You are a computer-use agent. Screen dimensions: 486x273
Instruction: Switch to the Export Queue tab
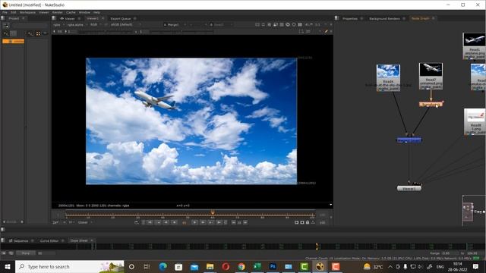tap(121, 18)
